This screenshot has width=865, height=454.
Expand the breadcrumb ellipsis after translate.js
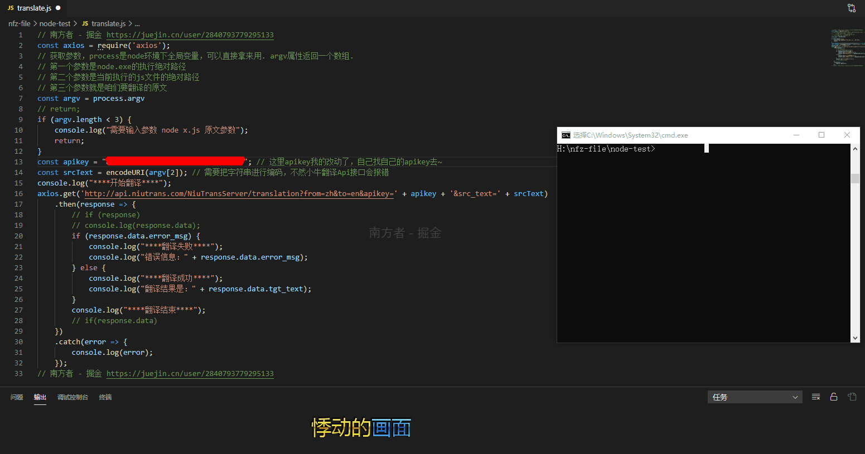pyautogui.click(x=137, y=23)
